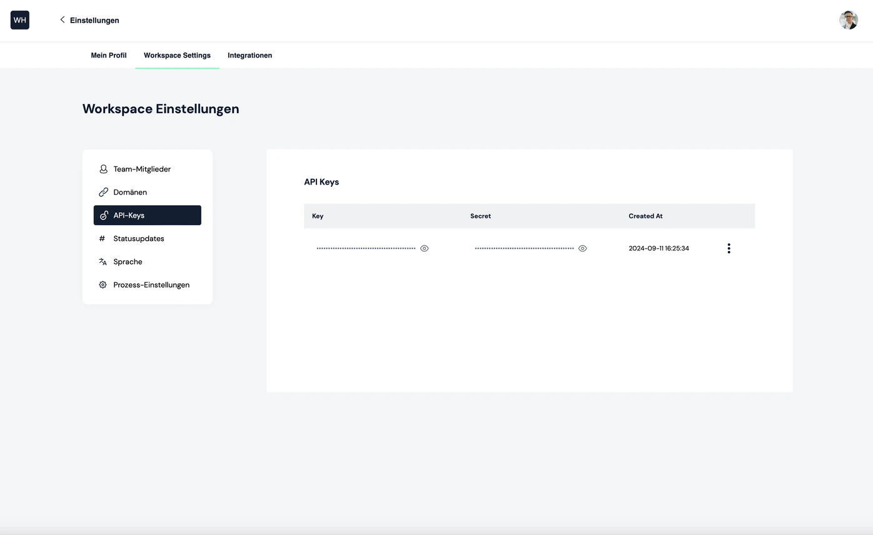Show the hidden Secret value
Image resolution: width=873 pixels, height=535 pixels.
[582, 248]
